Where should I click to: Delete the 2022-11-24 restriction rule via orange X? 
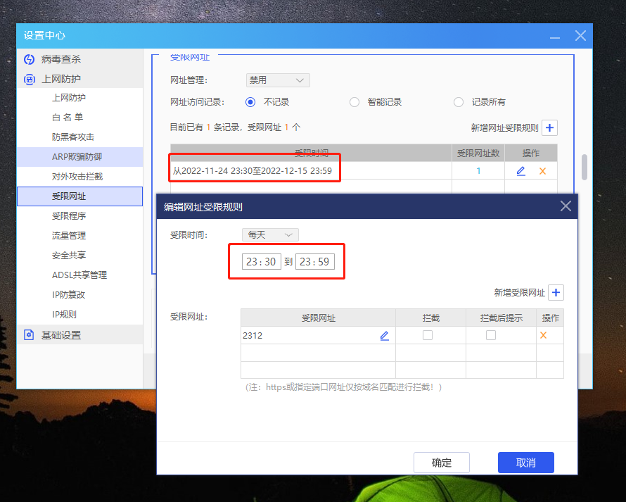click(542, 171)
